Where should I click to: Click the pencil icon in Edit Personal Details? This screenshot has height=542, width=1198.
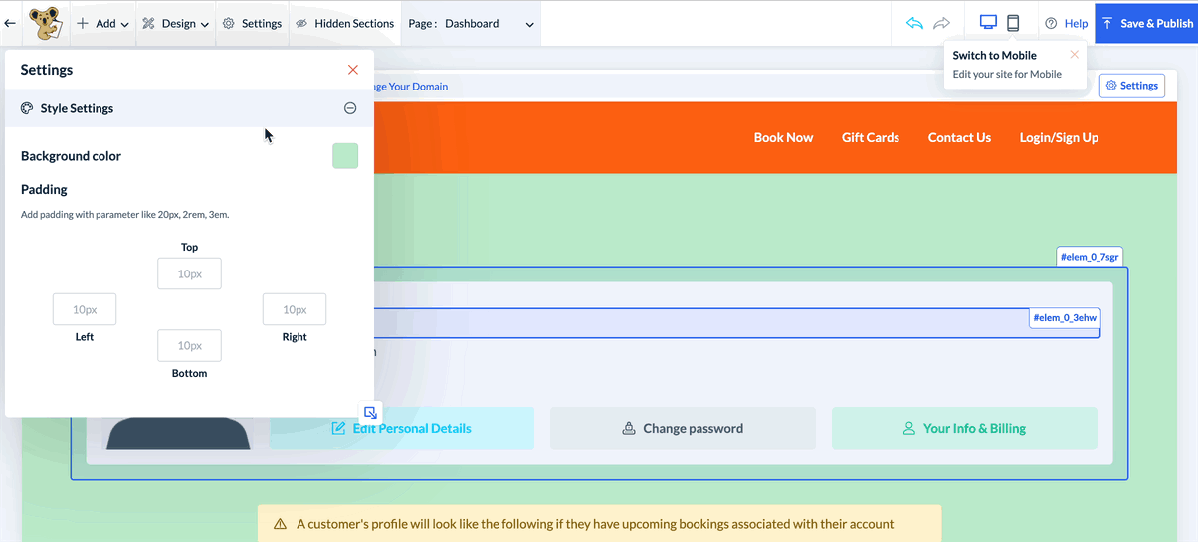[x=338, y=428]
